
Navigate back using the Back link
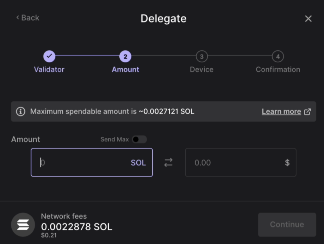click(x=28, y=18)
